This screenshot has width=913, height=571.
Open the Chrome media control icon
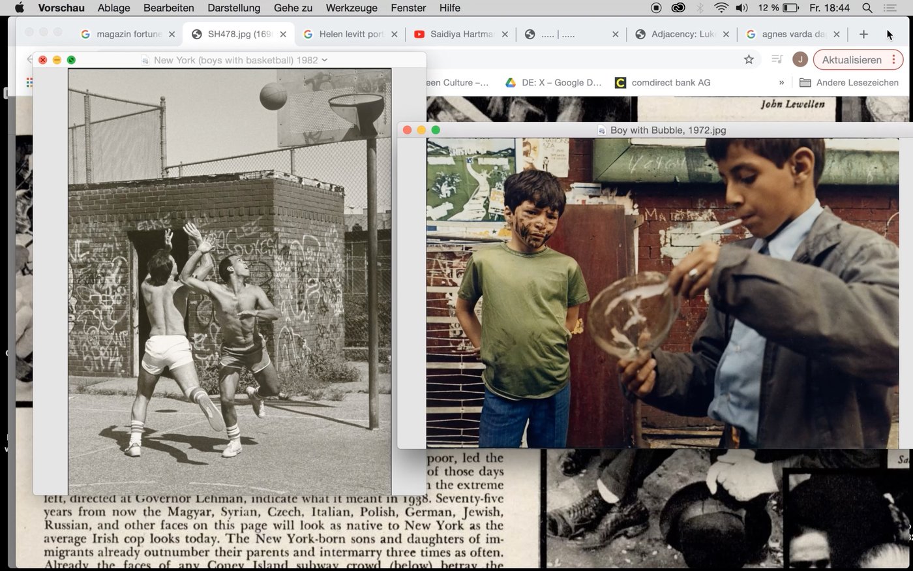coord(777,59)
